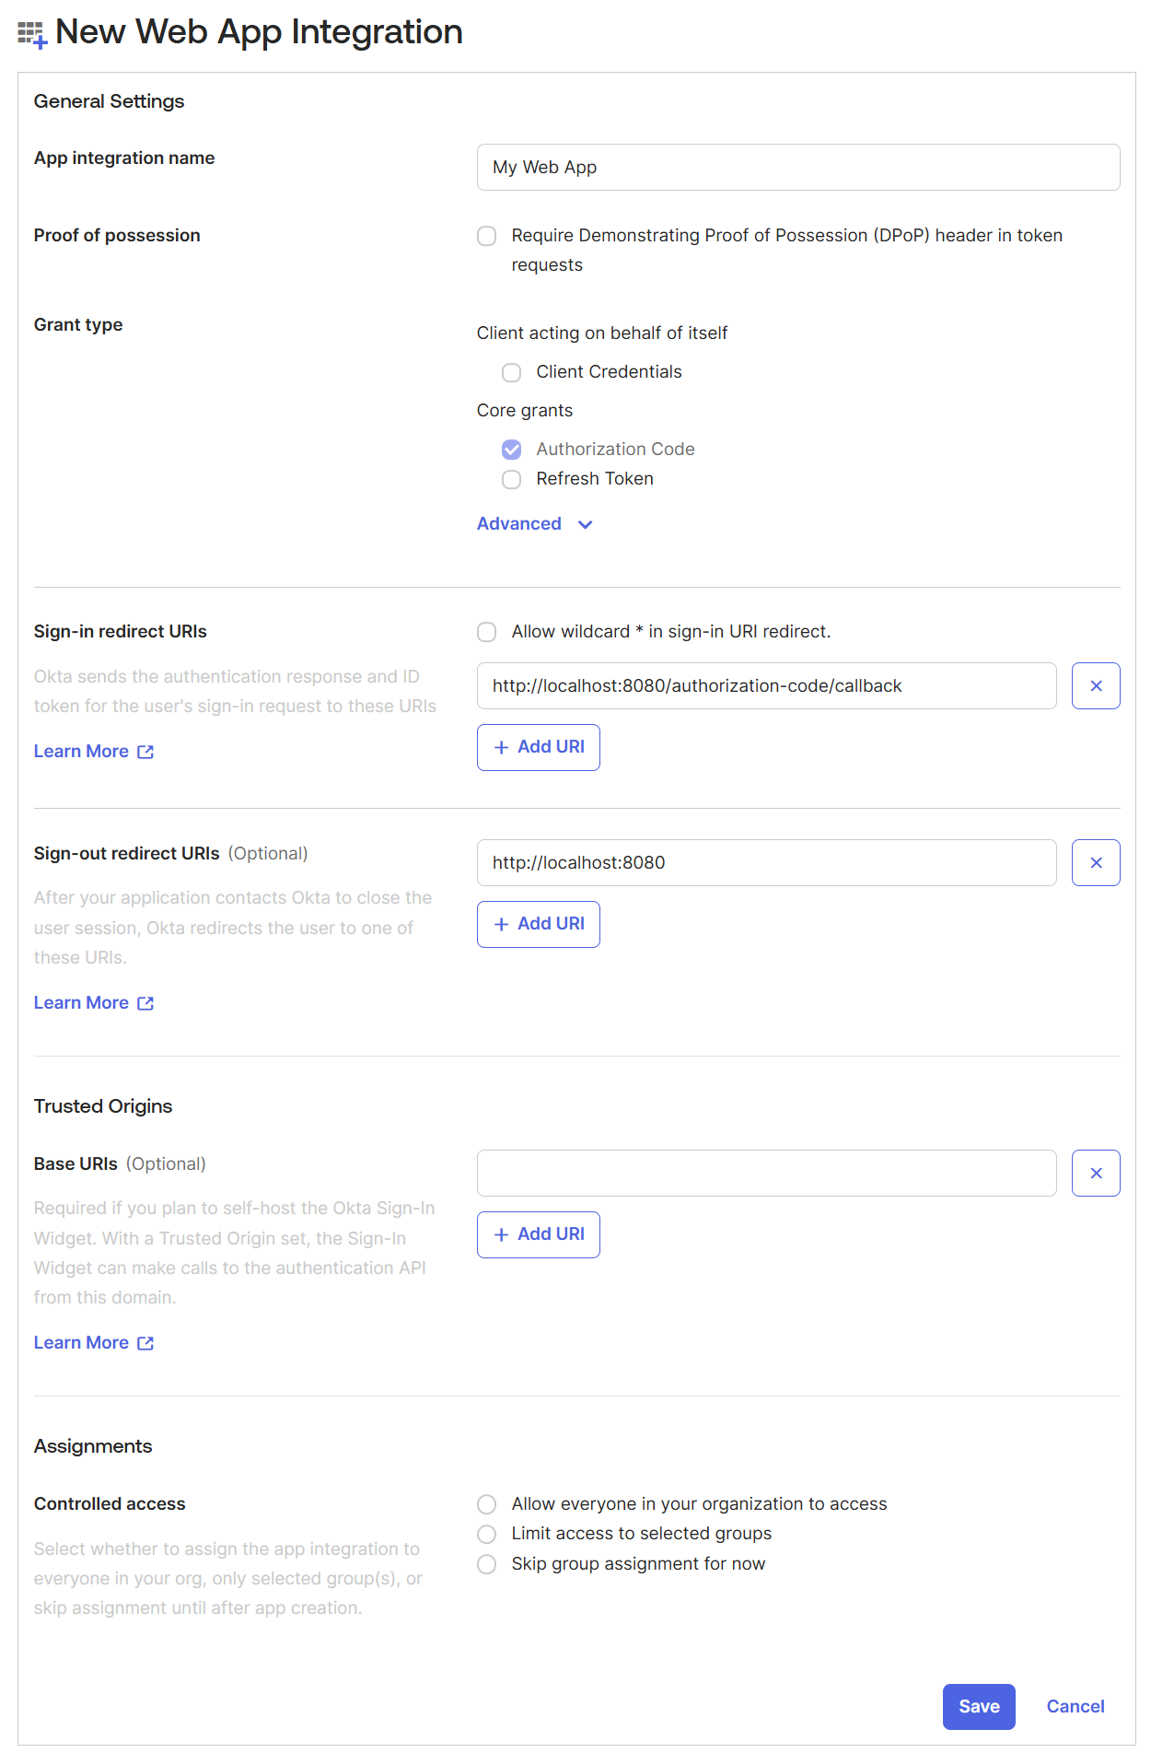
Task: Click the chevron next to Advanced
Action: pos(585,524)
